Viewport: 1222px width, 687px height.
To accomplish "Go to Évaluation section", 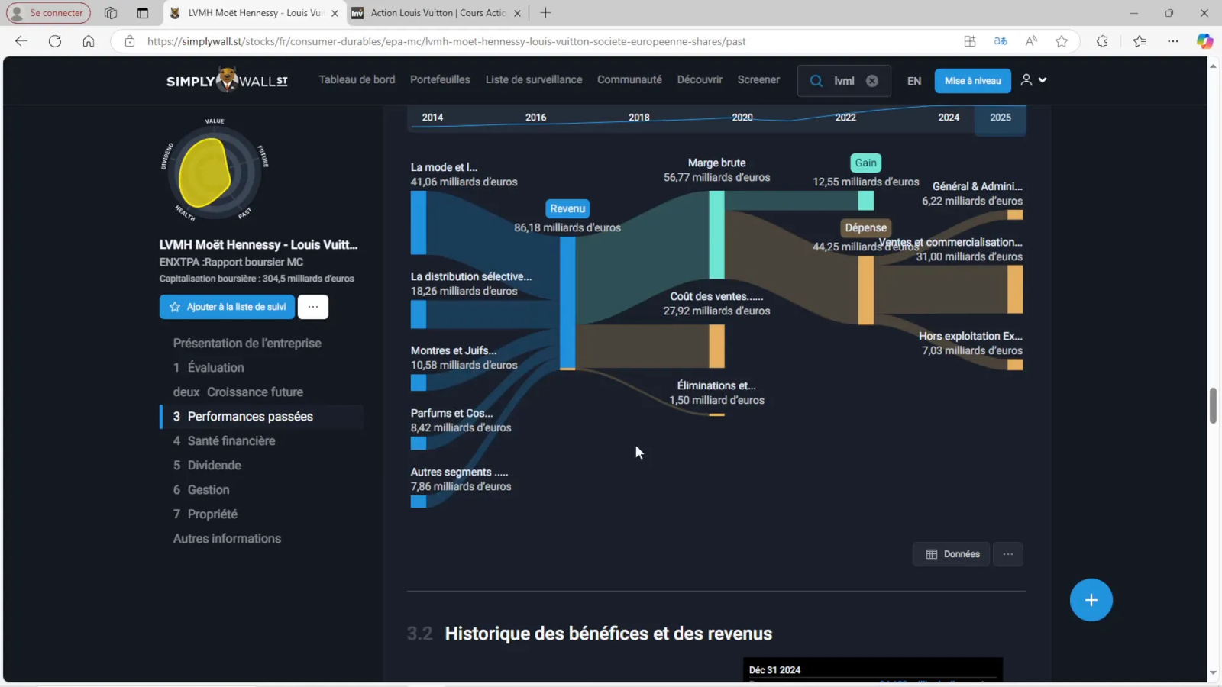I will (209, 367).
